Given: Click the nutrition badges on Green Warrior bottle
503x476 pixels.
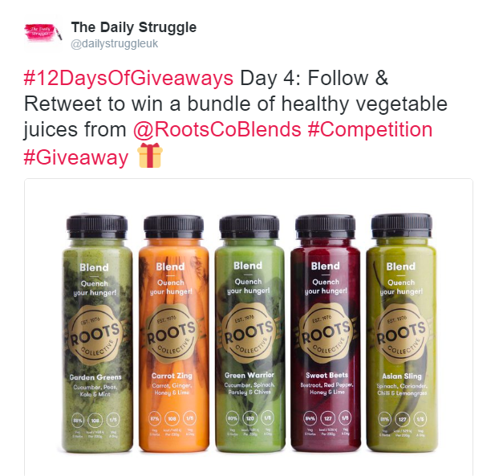Looking at the screenshot, I should (249, 418).
